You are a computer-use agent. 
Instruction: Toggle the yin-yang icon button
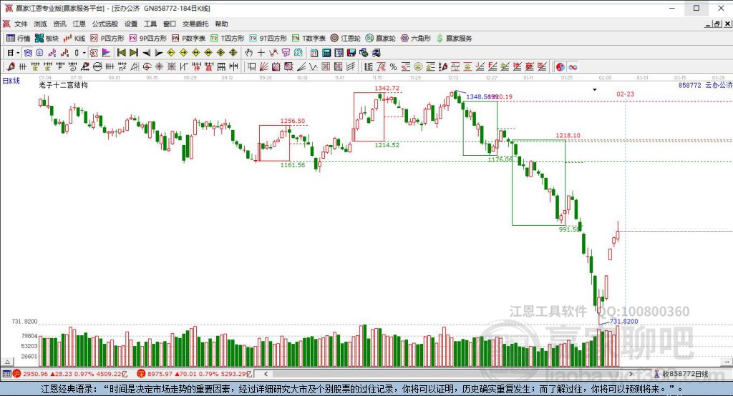click(560, 66)
